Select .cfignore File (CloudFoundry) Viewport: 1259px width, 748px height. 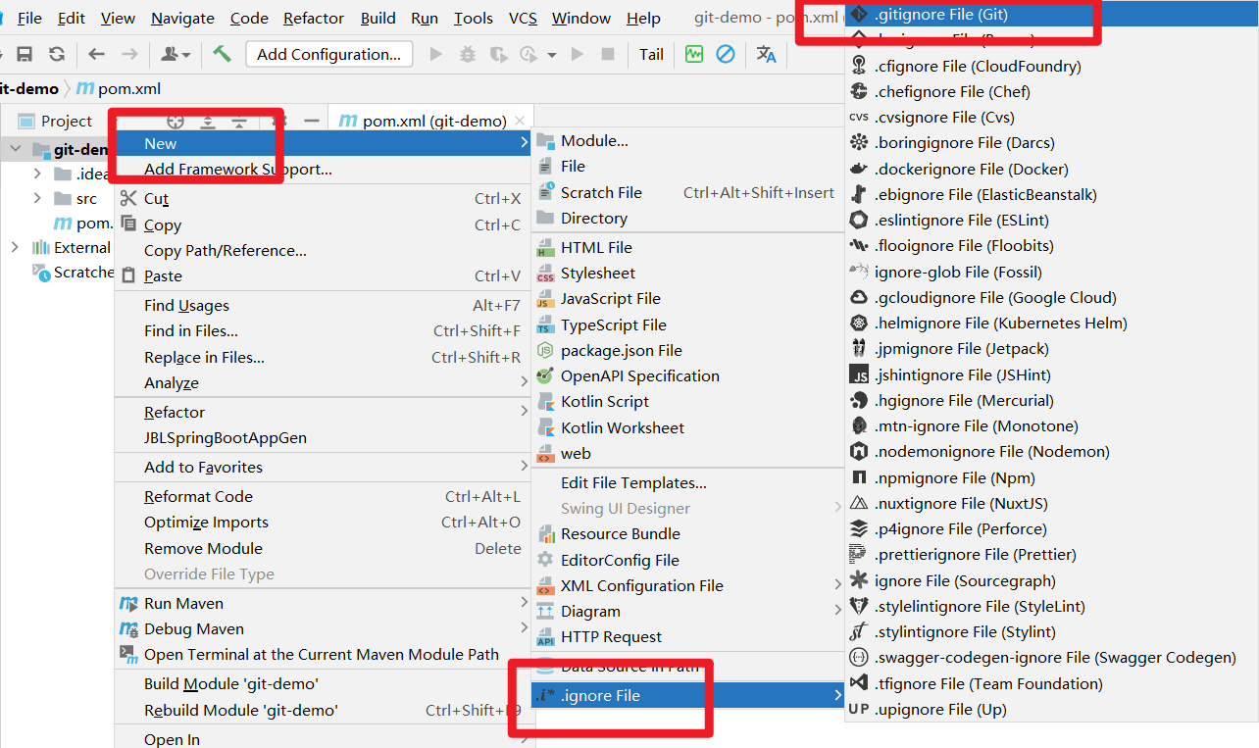coord(1050,66)
